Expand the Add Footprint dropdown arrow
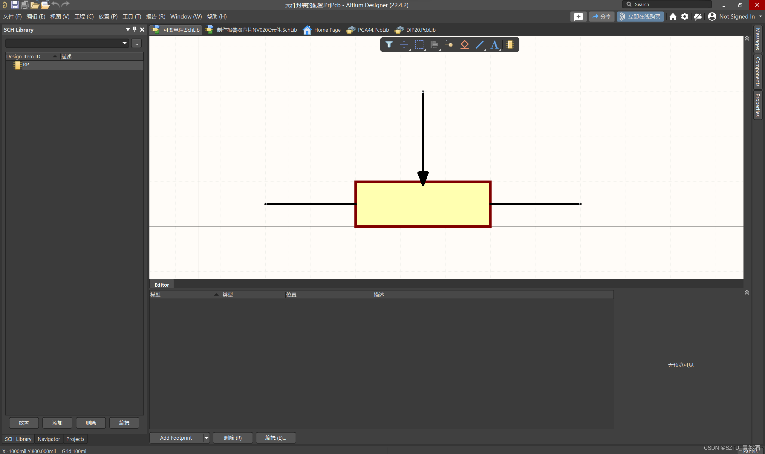Viewport: 765px width, 454px height. coord(206,438)
